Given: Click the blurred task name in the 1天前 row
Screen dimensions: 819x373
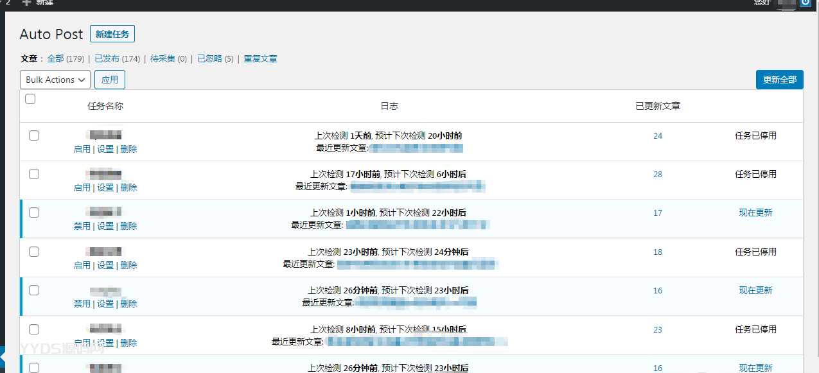Looking at the screenshot, I should coord(105,135).
